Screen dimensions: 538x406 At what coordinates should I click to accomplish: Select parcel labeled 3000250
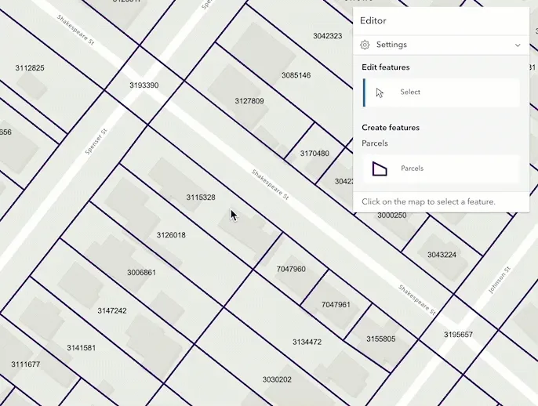click(x=392, y=216)
